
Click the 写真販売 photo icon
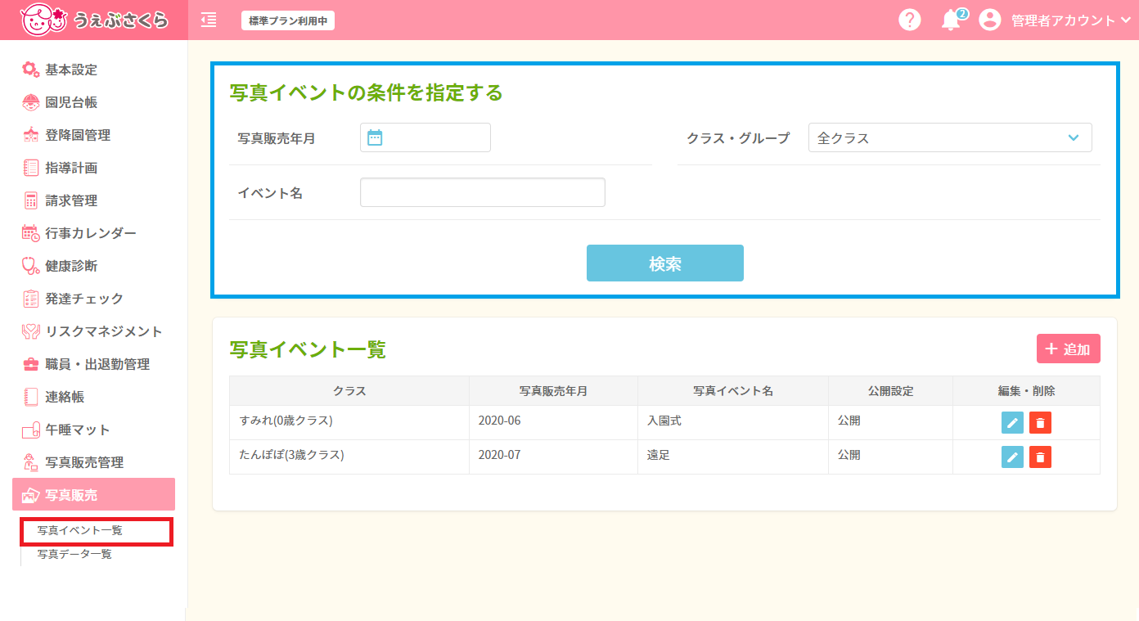30,495
